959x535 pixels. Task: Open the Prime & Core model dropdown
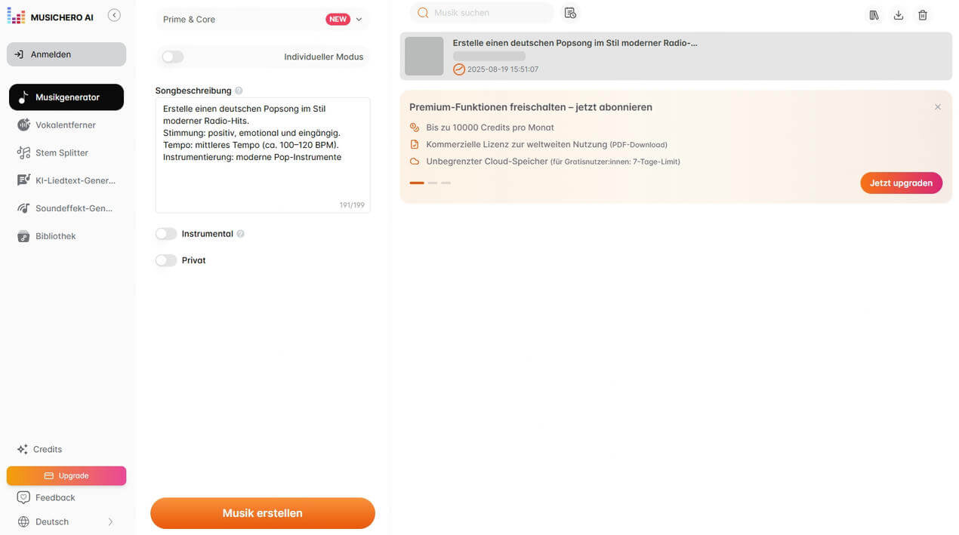click(263, 19)
